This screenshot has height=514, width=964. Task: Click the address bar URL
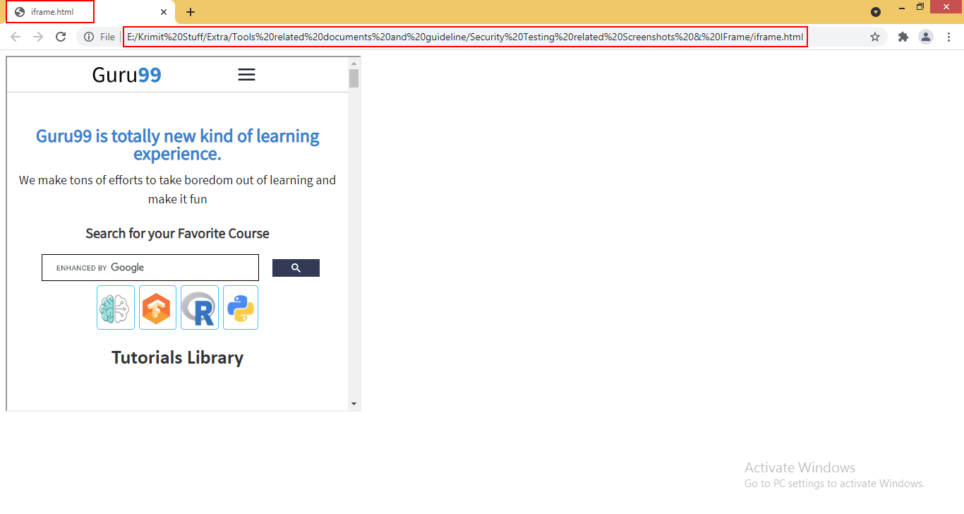[464, 37]
